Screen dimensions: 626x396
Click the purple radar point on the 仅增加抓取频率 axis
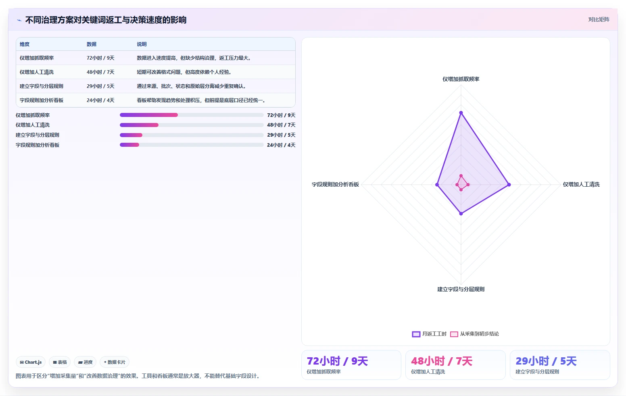(461, 113)
